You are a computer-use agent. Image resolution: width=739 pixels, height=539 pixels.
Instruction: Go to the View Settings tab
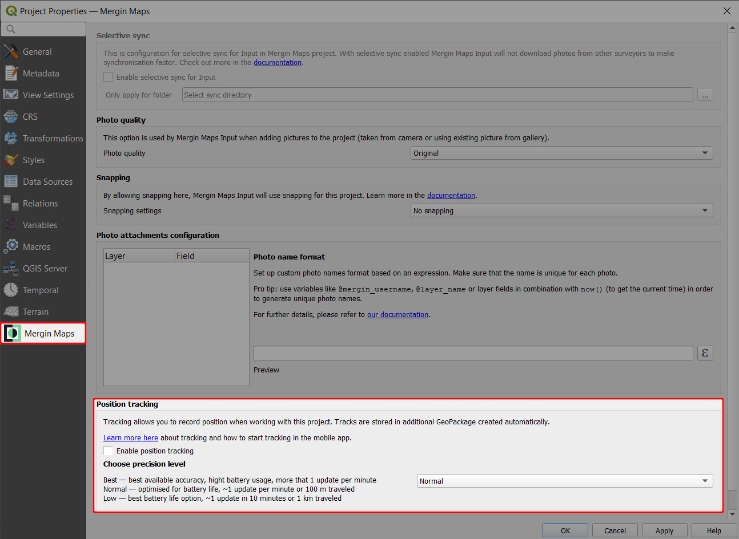coord(48,95)
